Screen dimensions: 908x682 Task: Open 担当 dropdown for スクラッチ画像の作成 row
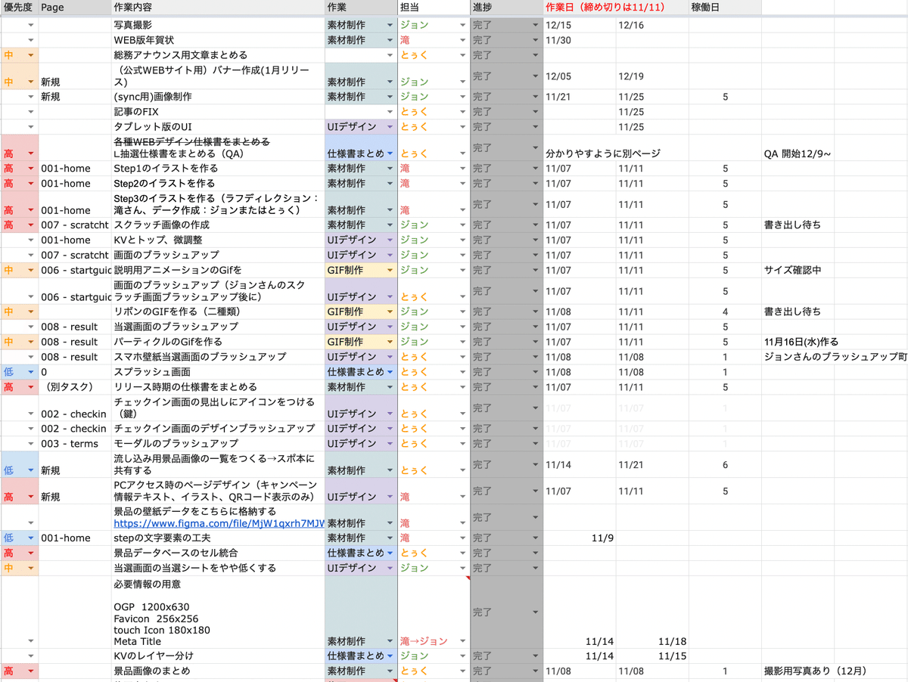462,225
